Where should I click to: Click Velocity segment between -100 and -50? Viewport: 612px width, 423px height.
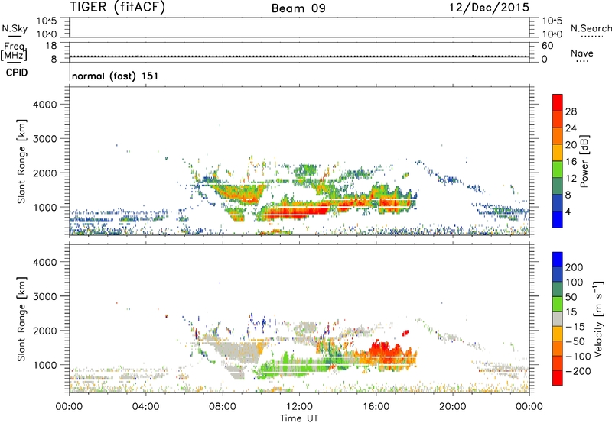pyautogui.click(x=558, y=348)
